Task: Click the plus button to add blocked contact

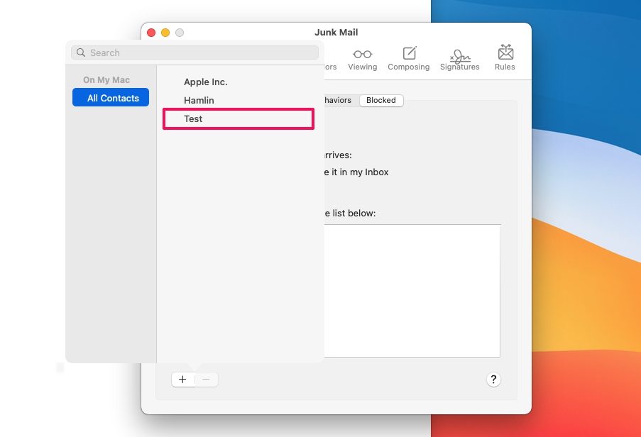Action: (182, 380)
